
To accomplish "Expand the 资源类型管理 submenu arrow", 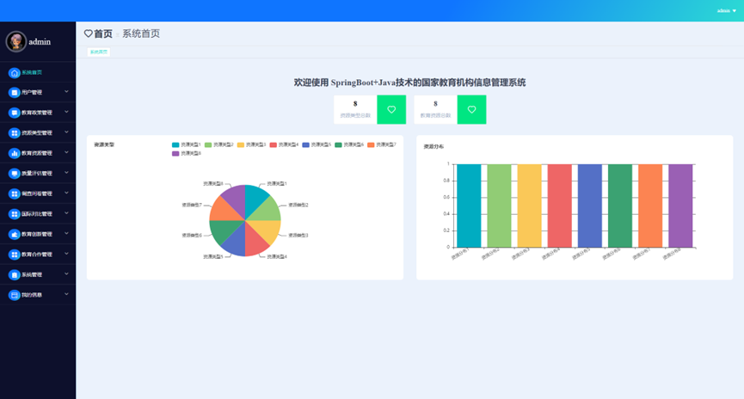I will [66, 132].
